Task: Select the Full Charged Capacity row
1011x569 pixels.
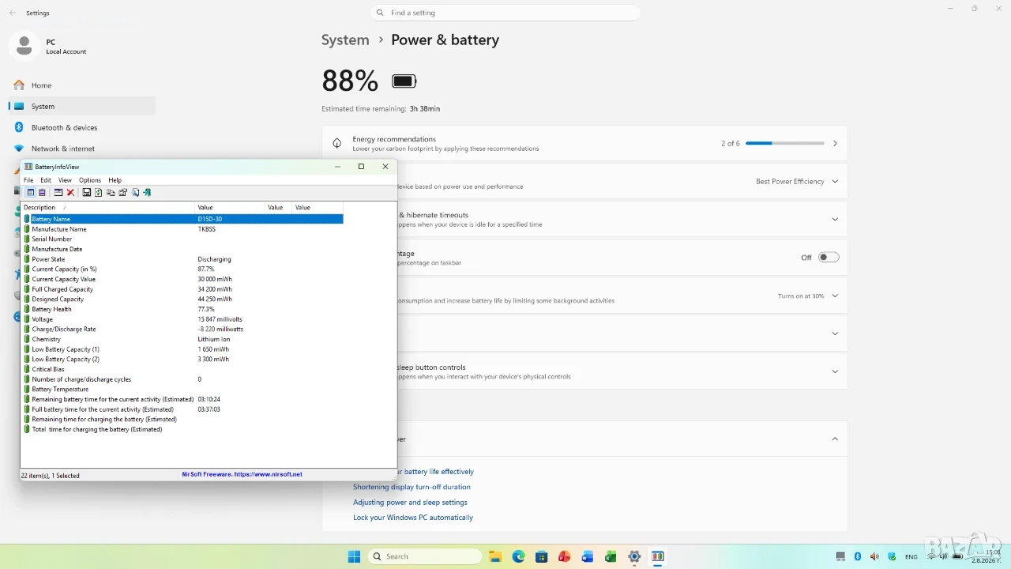Action: (182, 289)
